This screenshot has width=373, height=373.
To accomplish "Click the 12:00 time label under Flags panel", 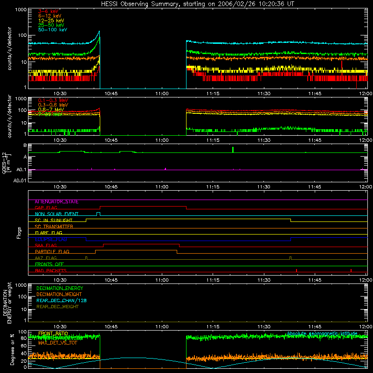I will coord(366,280).
